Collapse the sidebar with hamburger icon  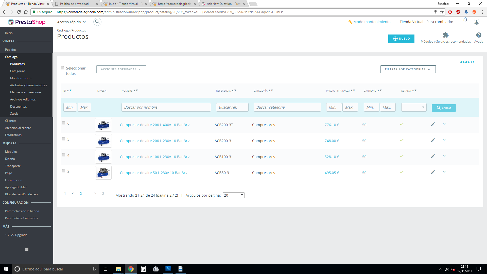pyautogui.click(x=27, y=249)
